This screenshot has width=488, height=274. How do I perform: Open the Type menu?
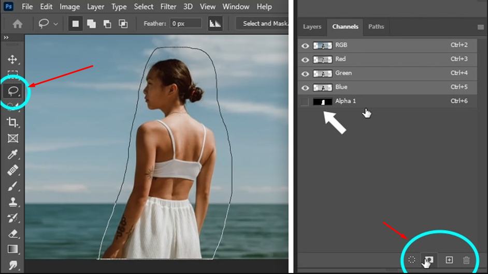click(119, 7)
